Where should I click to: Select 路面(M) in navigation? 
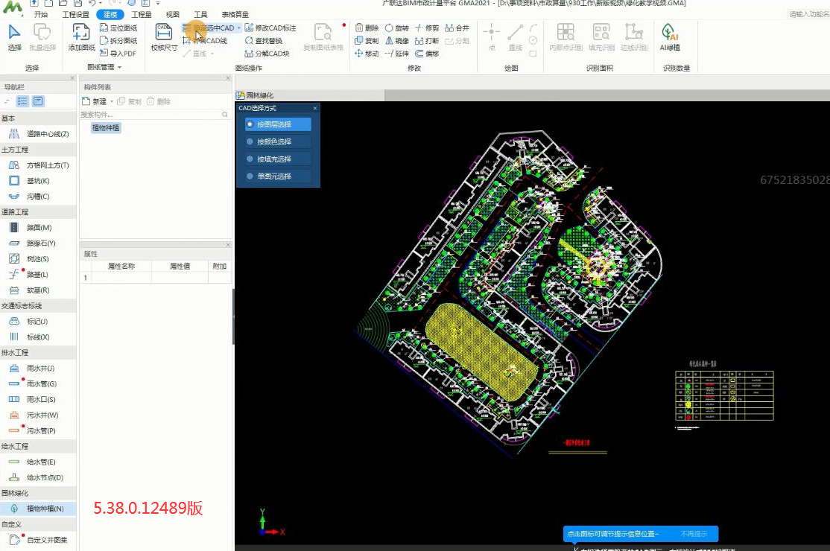pos(38,227)
